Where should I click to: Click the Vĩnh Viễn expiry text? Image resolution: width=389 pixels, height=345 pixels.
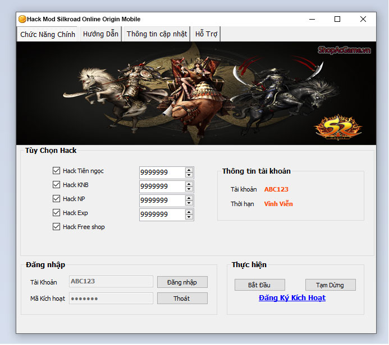pyautogui.click(x=278, y=204)
